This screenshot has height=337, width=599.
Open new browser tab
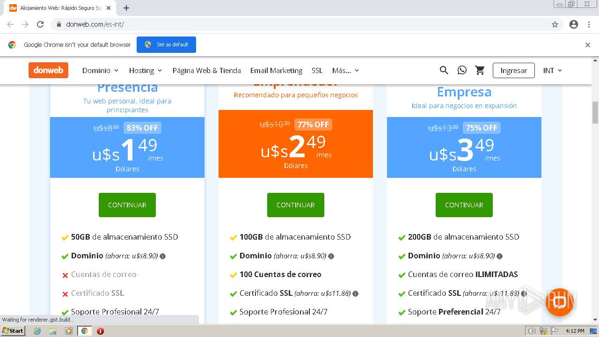tap(126, 8)
